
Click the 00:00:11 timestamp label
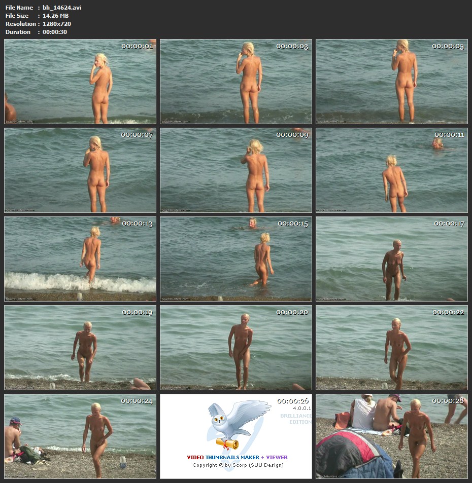coord(449,135)
